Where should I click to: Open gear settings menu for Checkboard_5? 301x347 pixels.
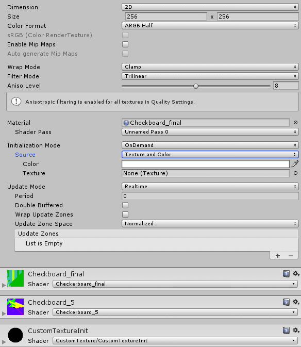click(296, 302)
